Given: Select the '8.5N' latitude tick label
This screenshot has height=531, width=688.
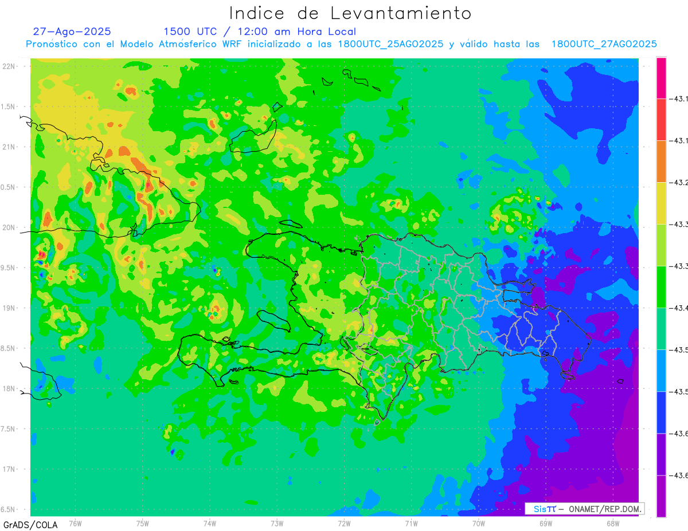Looking at the screenshot, I should (x=8, y=348).
